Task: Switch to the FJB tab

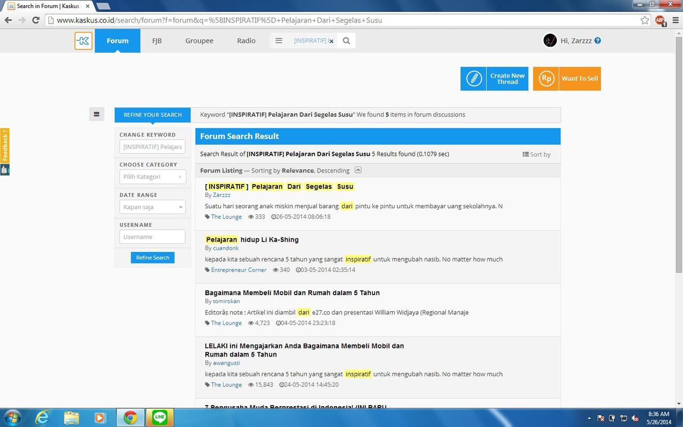Action: click(157, 41)
